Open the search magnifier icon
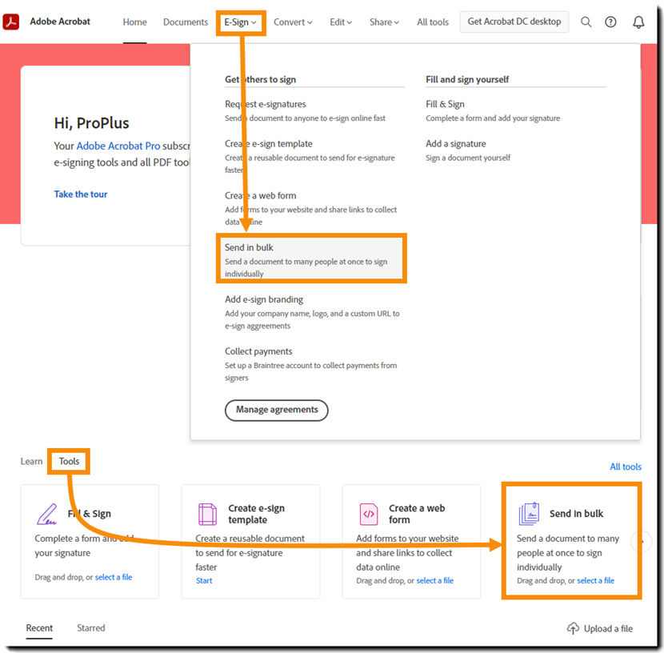 point(586,22)
